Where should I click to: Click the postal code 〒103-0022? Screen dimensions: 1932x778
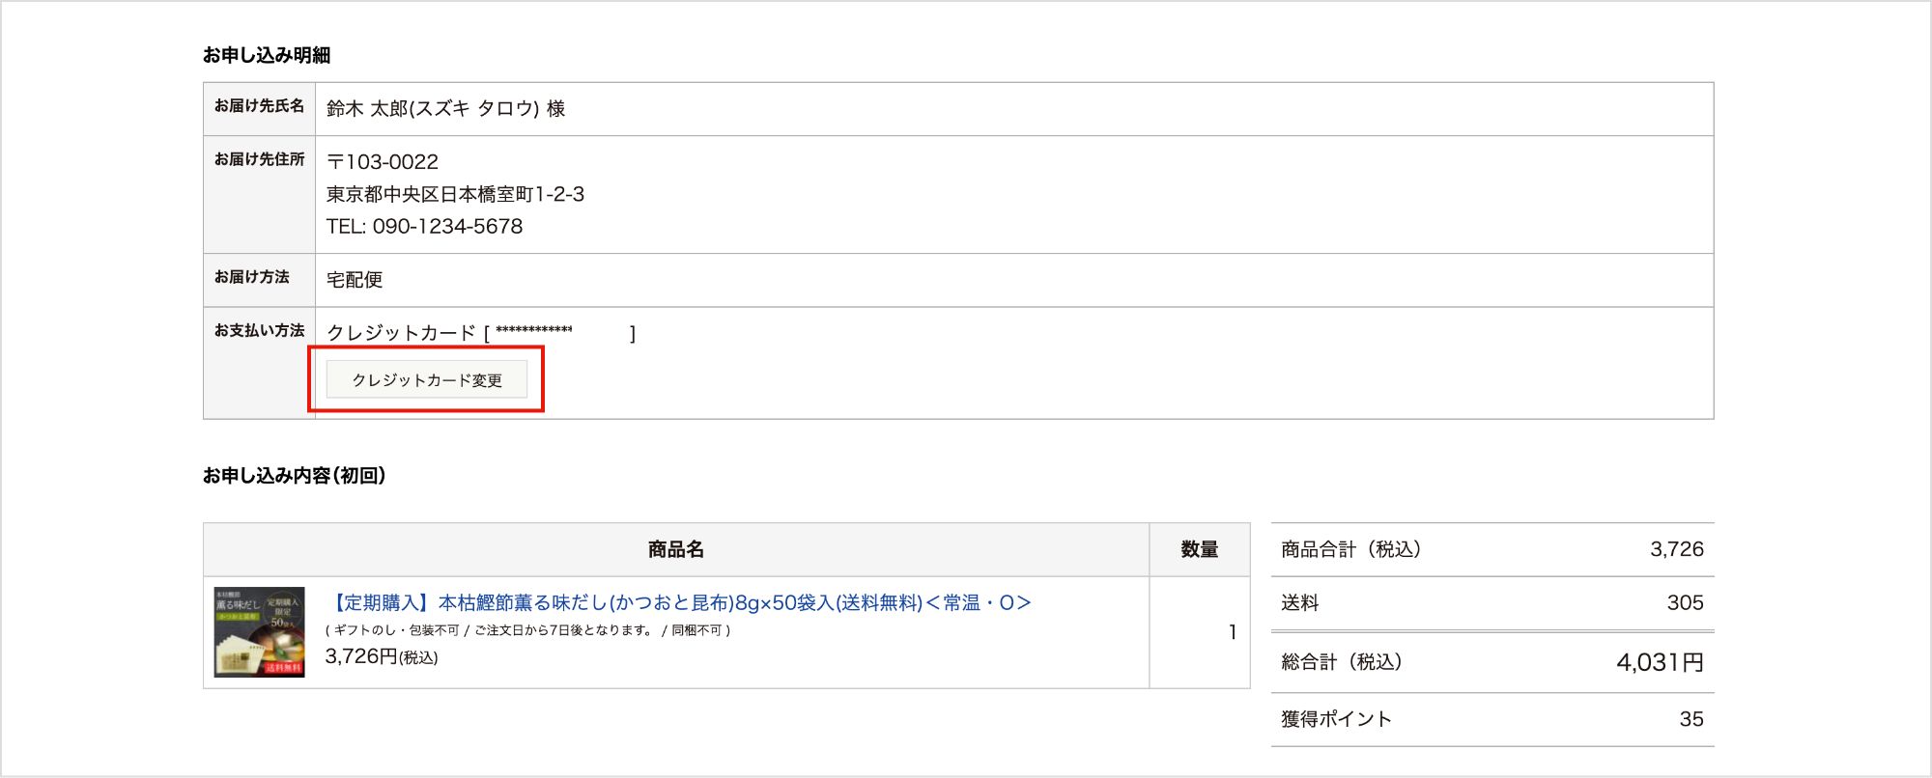383,162
